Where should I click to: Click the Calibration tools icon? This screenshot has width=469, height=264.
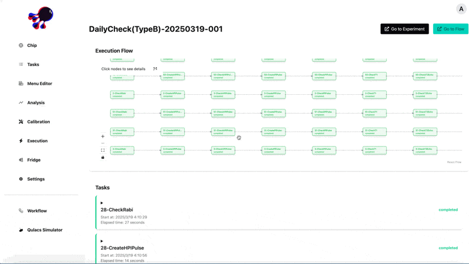pos(21,122)
